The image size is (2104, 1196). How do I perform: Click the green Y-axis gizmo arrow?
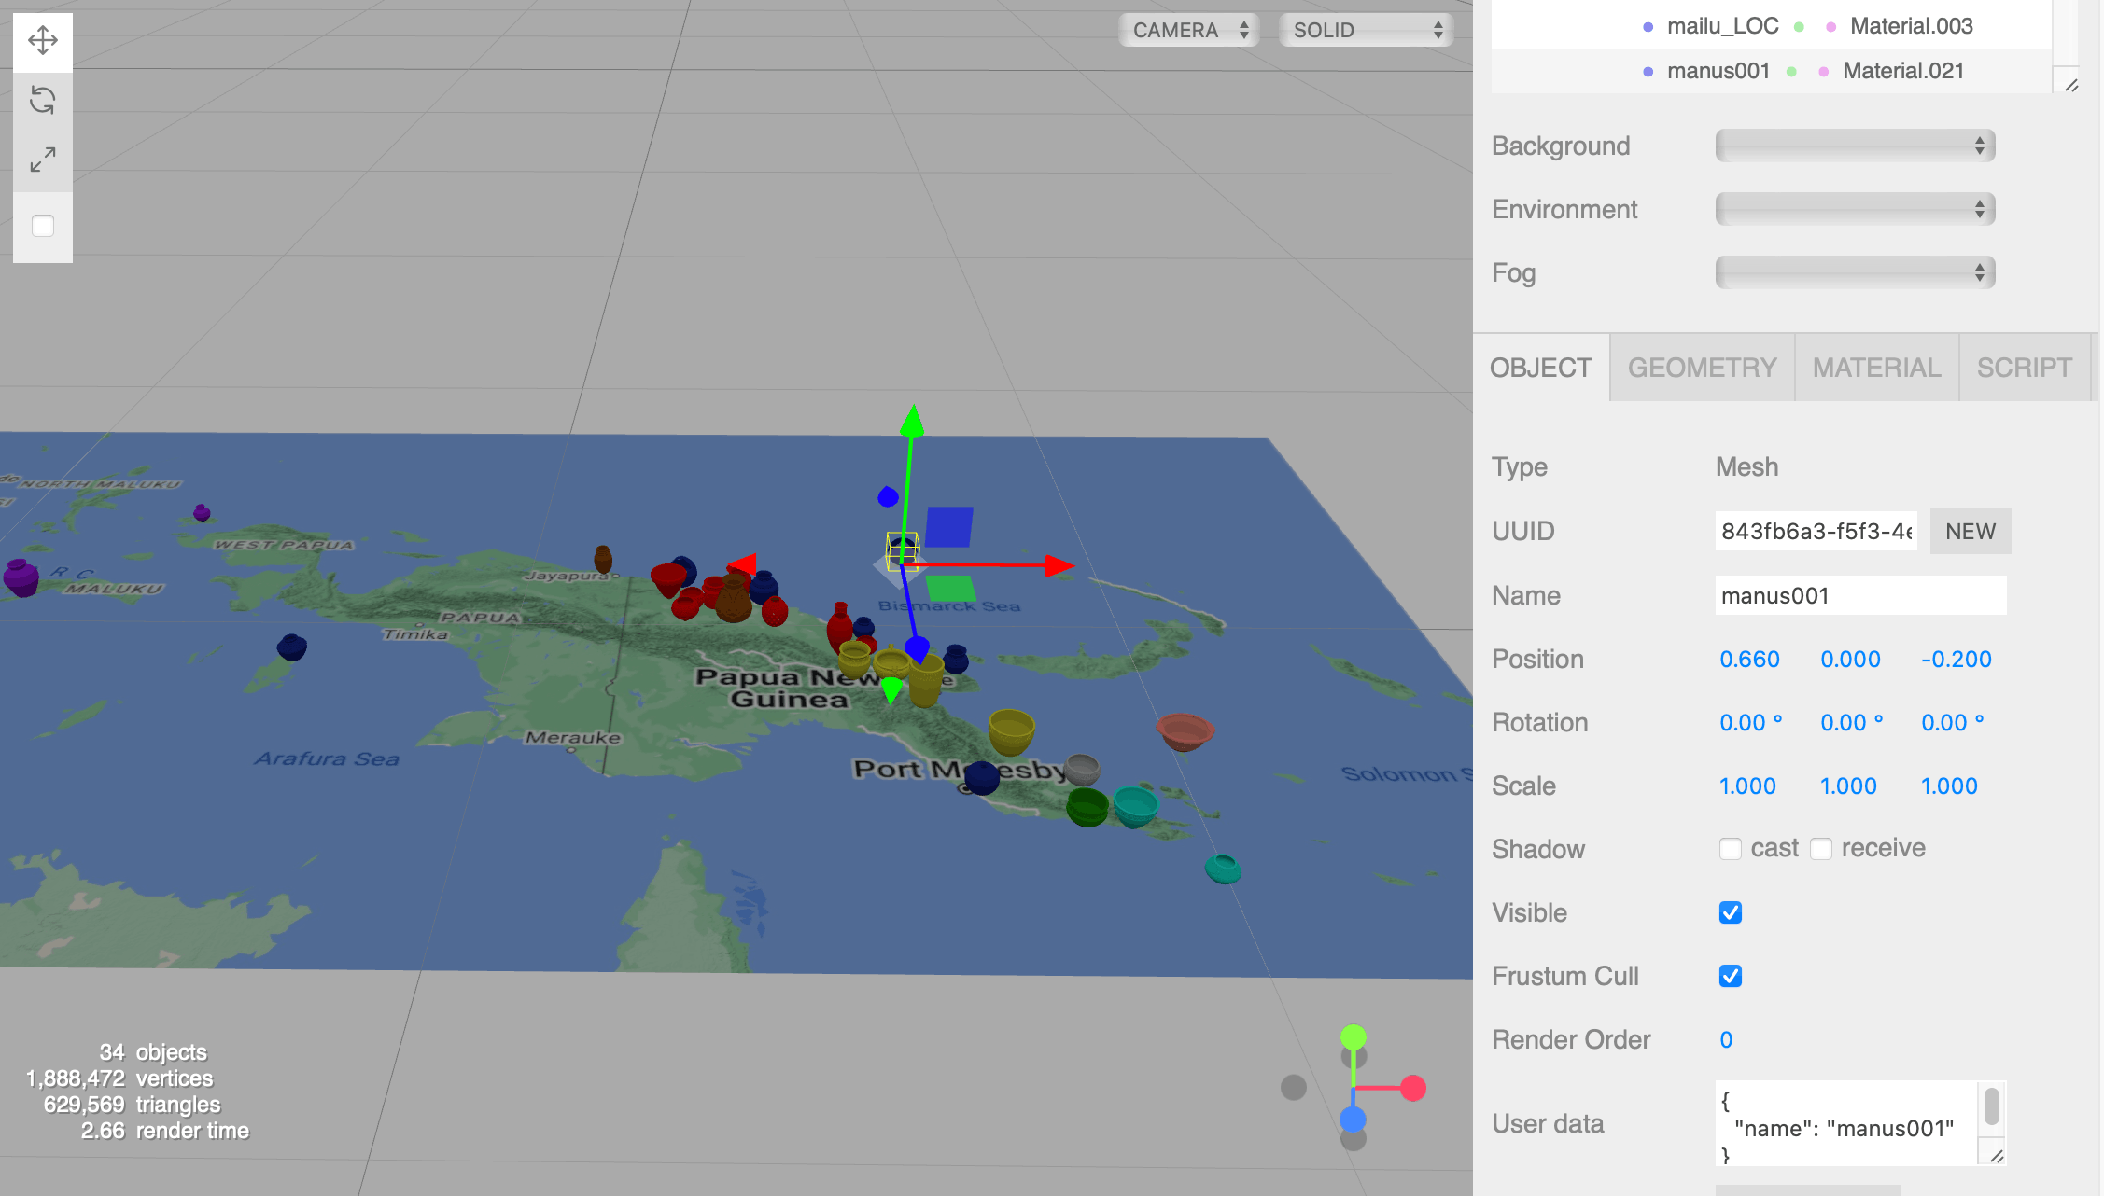[x=912, y=421]
